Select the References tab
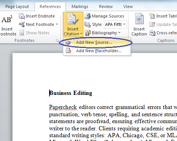Screen dimensions: 177x141 pos(50,6)
